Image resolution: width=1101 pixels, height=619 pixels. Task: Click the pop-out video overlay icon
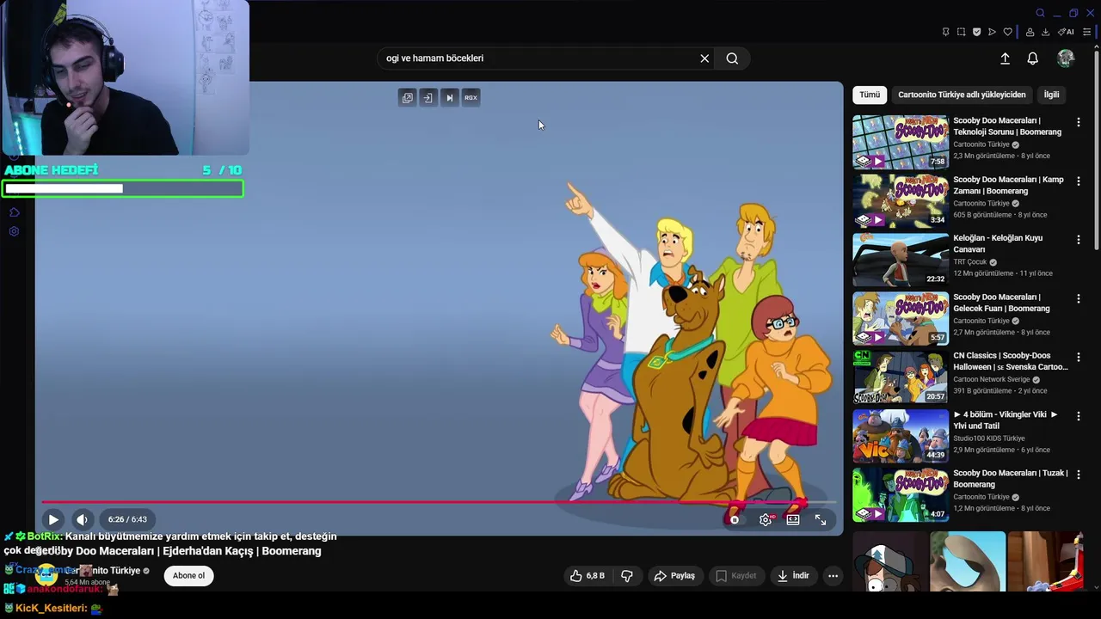(x=408, y=98)
